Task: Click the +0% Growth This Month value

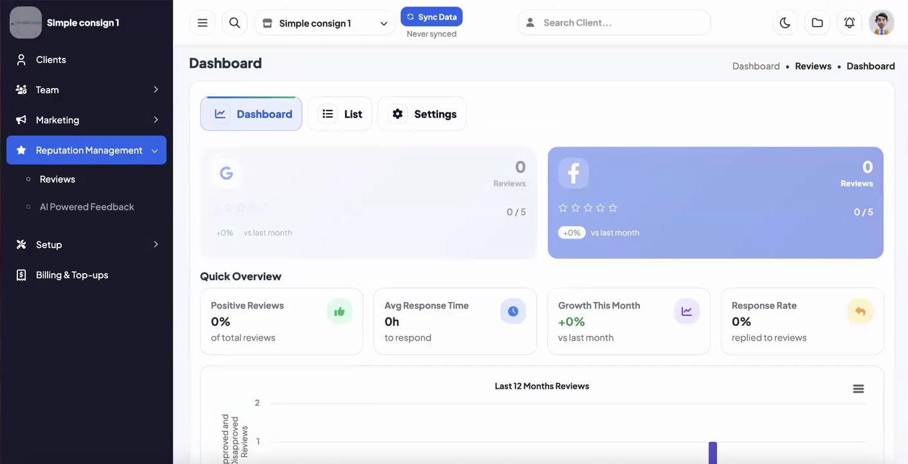Action: pyautogui.click(x=572, y=321)
